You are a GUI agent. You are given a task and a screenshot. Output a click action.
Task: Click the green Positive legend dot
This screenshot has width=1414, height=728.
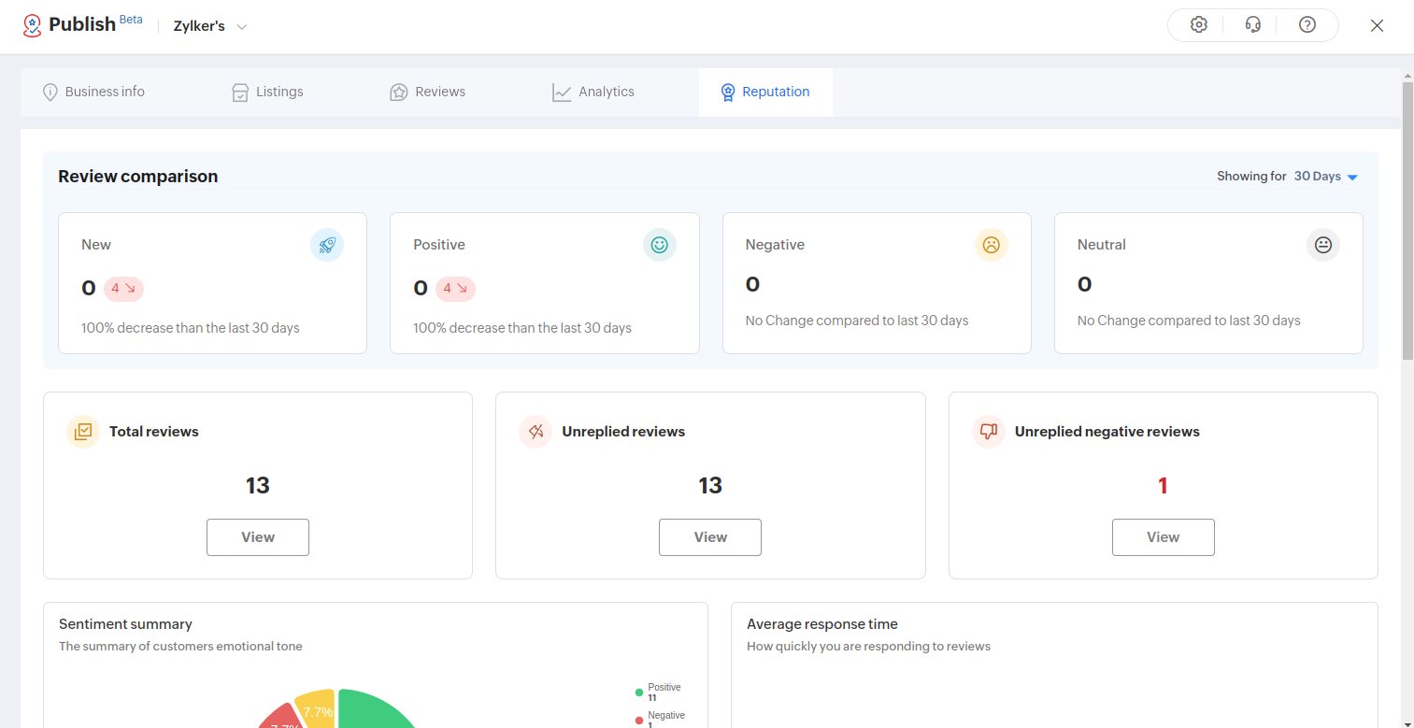639,692
